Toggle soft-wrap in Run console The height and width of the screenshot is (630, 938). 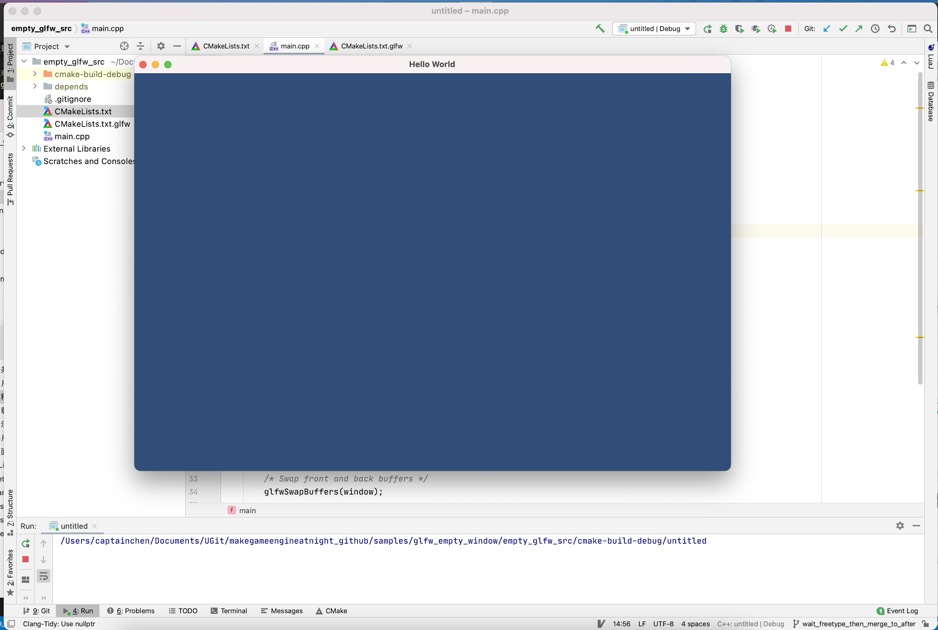(44, 577)
